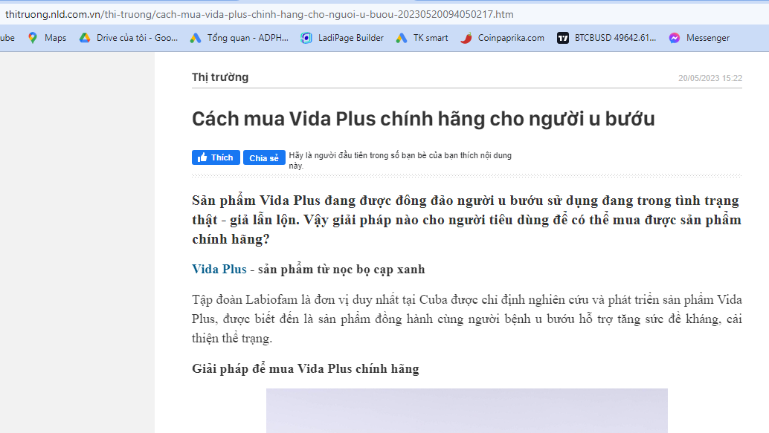Open the 'Drive của tôi' bookmark label
769x433 pixels.
pos(137,38)
